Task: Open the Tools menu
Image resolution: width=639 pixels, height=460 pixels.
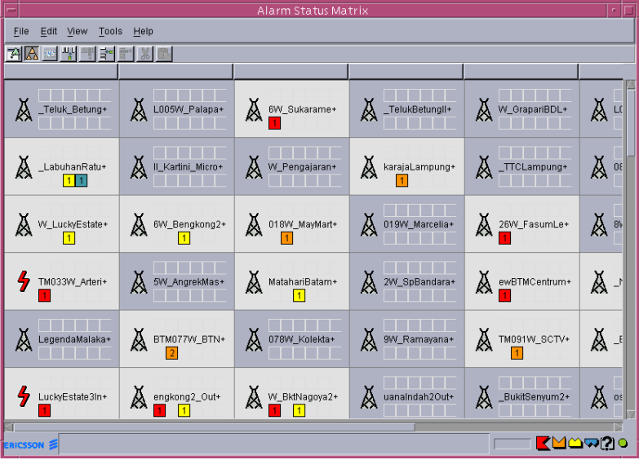Action: pos(110,31)
